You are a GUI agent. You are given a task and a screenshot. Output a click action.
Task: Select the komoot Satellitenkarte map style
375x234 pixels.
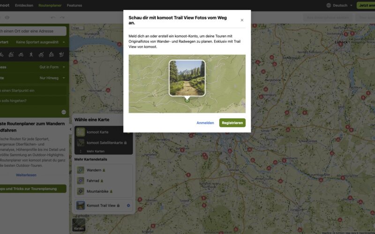tap(103, 143)
